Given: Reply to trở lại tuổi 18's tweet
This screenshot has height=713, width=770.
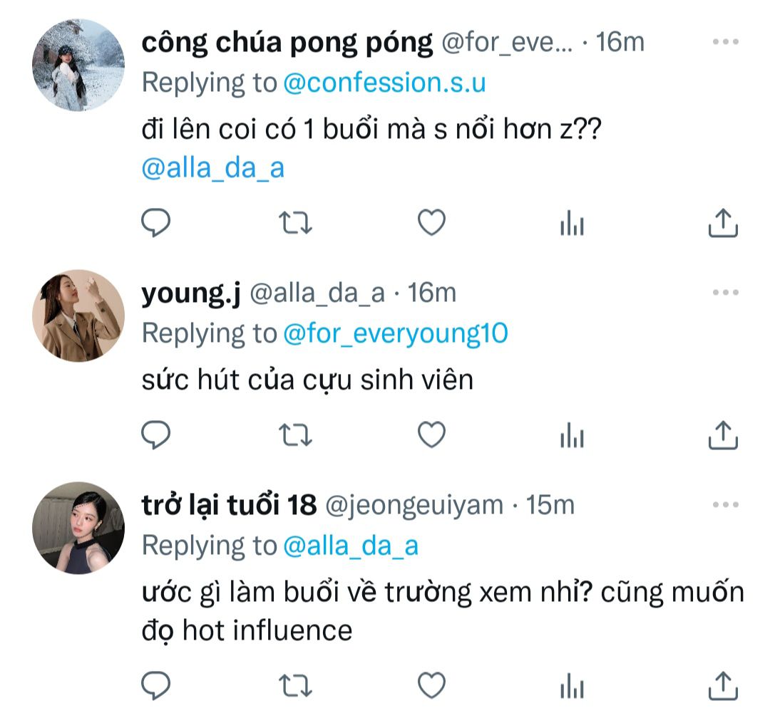Looking at the screenshot, I should (155, 685).
